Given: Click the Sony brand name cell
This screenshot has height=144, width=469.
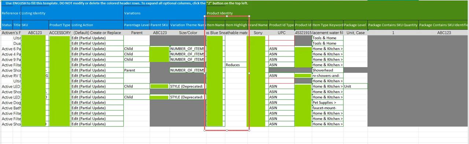Looking at the screenshot, I should coord(258,32).
